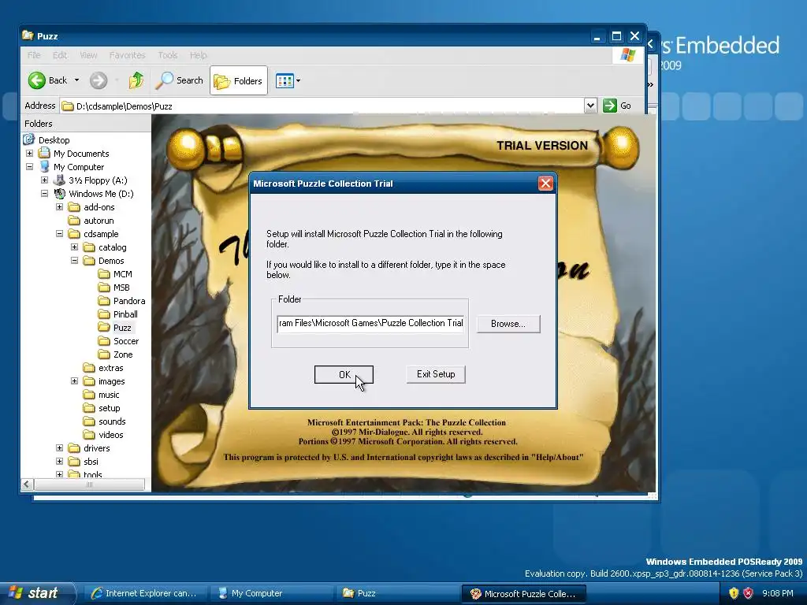807x605 pixels.
Task: Go up one folder level icon
Action: pyautogui.click(x=136, y=80)
